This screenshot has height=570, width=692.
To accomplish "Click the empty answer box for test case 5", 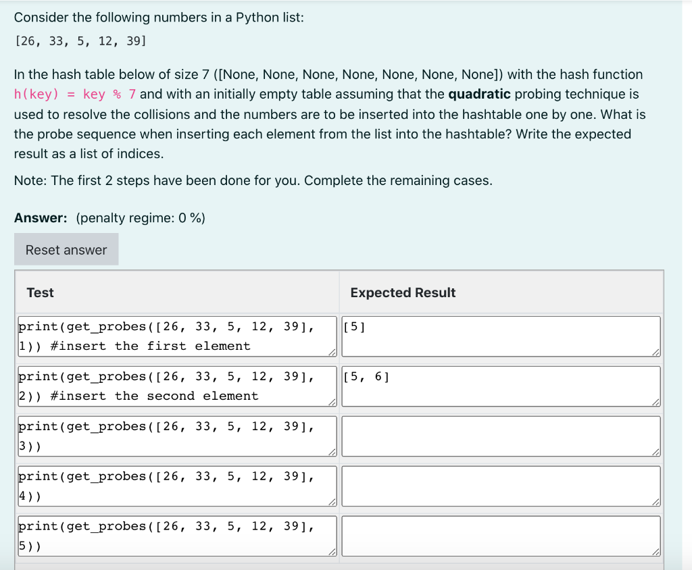I will 500,536.
